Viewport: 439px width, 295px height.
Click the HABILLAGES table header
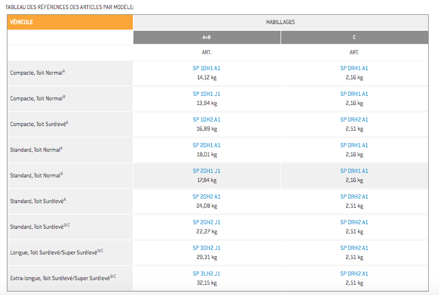[280, 22]
